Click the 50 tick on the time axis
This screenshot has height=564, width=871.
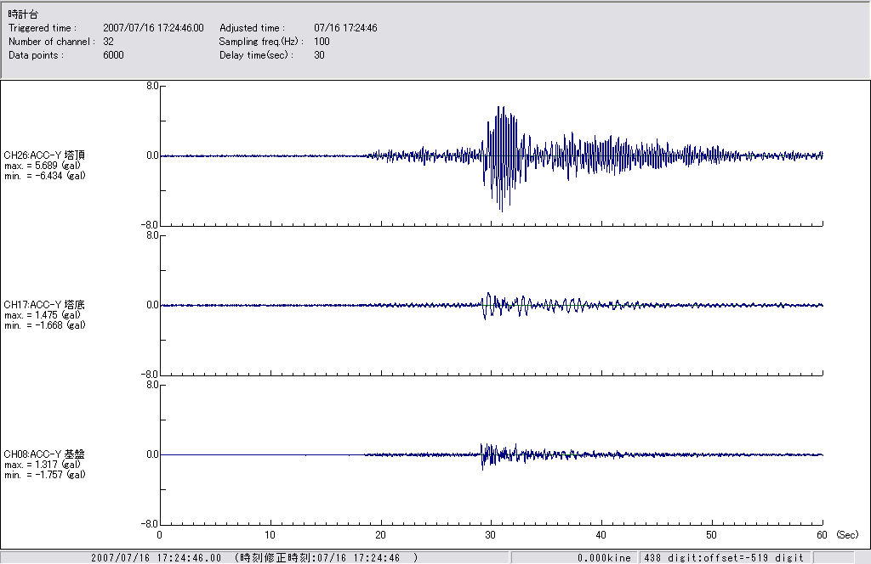711,535
